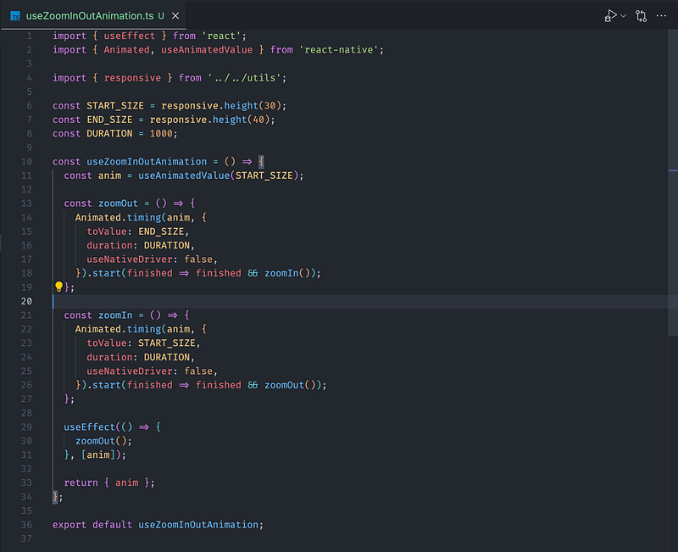
Task: Click 'Animated.timing' on line 22
Action: [118, 329]
